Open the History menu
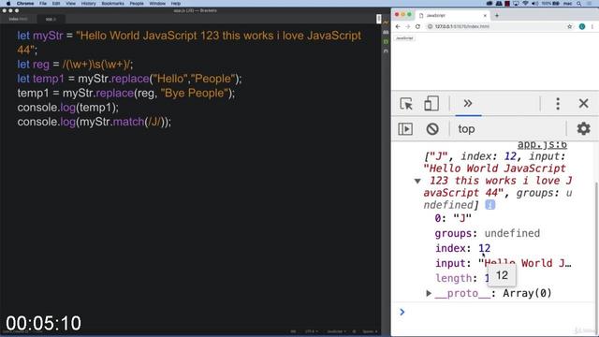 [x=88, y=4]
